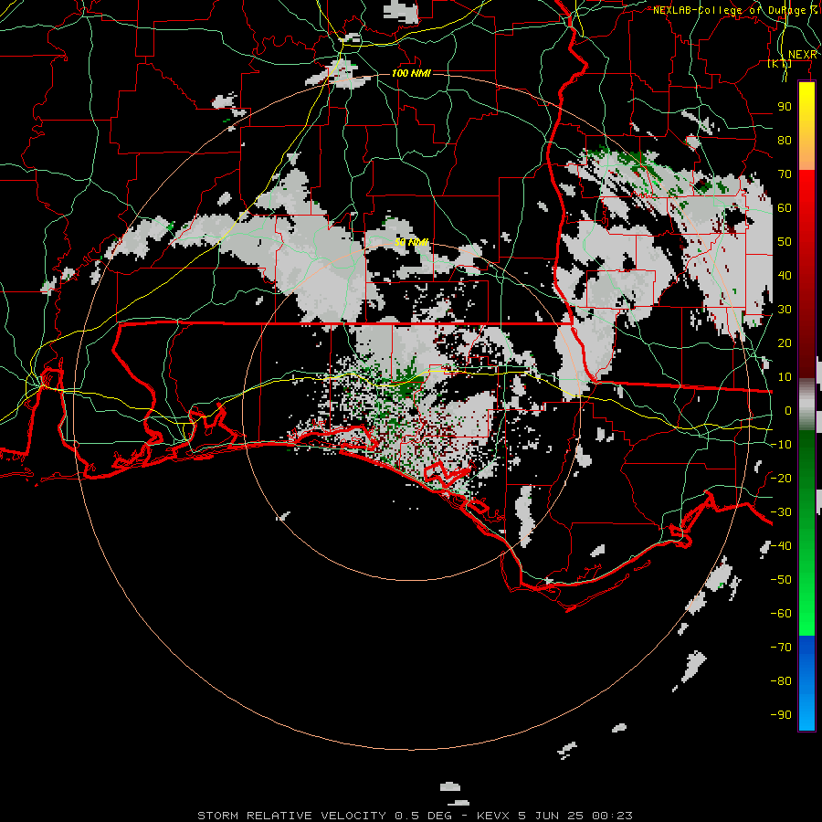822x822 pixels.
Task: Click the 100 NMI range ring label
Action: click(411, 73)
